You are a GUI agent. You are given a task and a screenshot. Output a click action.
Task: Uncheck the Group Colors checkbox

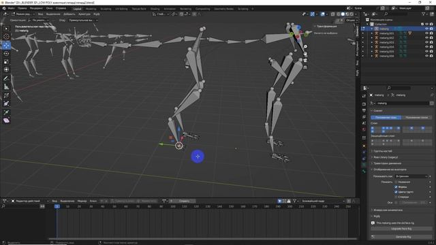[396, 192]
